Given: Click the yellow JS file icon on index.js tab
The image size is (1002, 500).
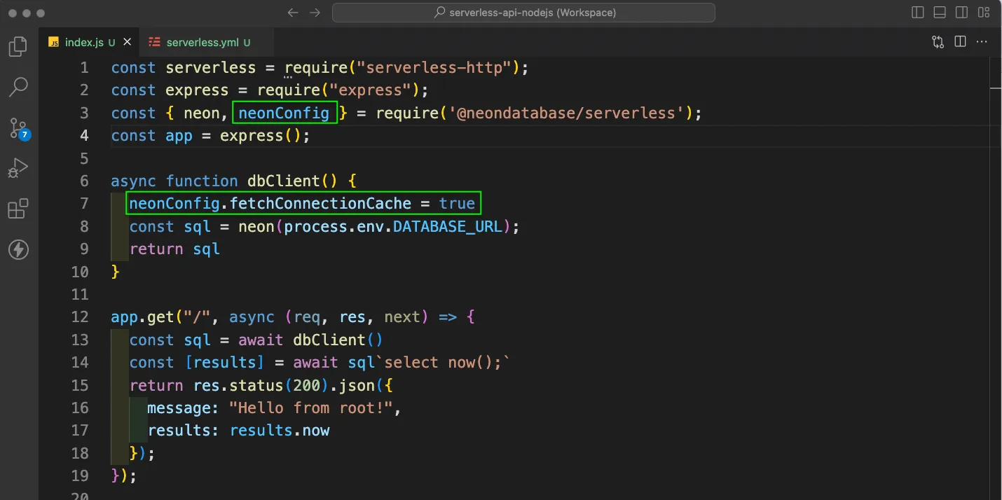Looking at the screenshot, I should pos(54,42).
